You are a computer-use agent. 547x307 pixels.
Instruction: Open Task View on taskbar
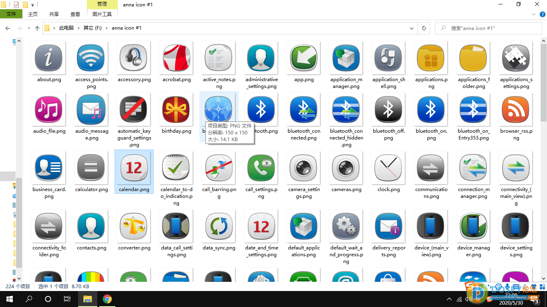pos(67,299)
